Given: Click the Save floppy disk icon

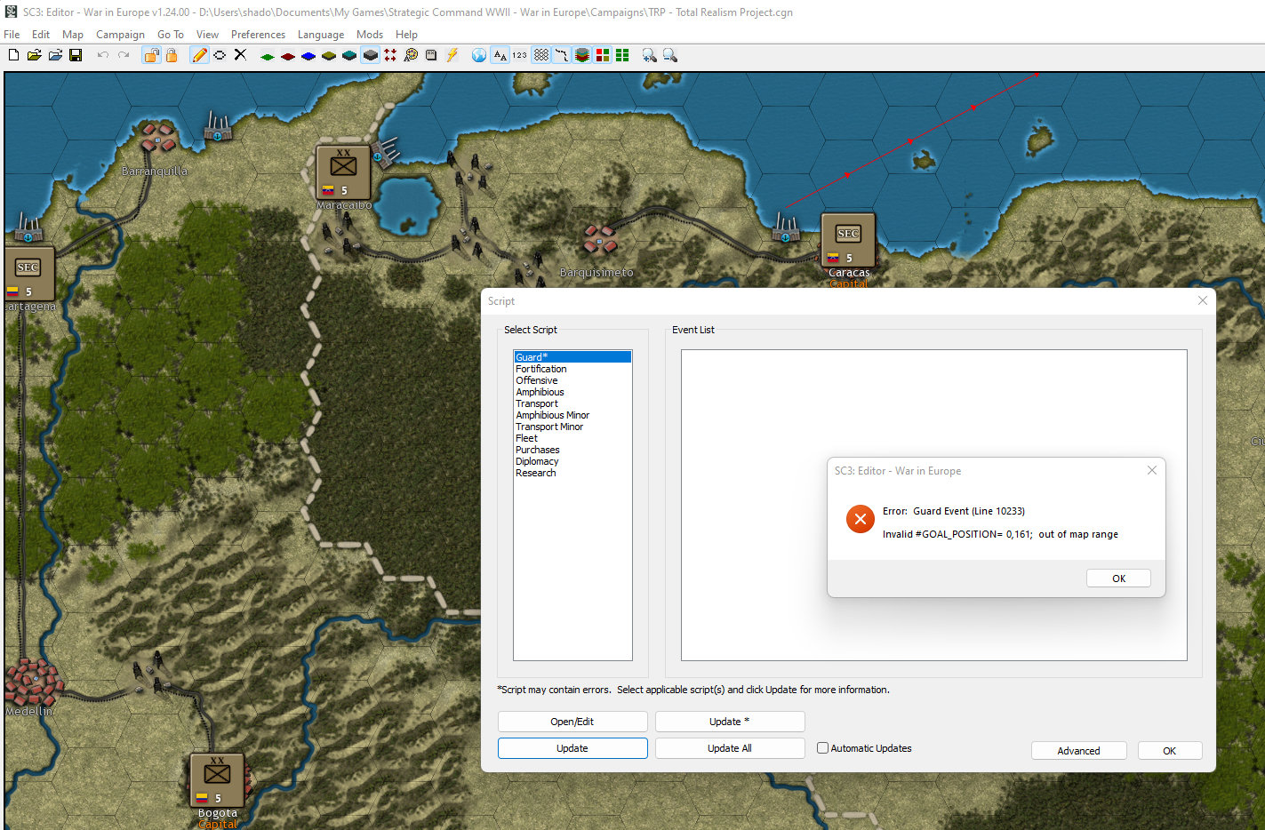Looking at the screenshot, I should coord(76,55).
